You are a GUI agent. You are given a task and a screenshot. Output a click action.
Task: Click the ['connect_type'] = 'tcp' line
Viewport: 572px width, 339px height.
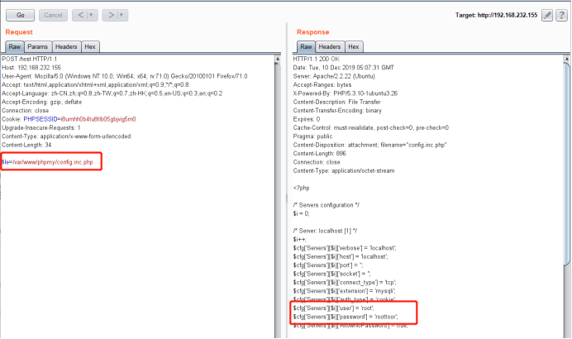coord(345,283)
